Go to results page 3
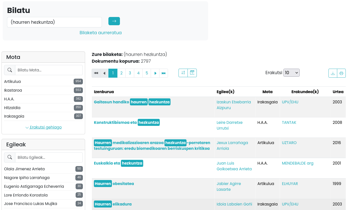351x210 pixels. (x=130, y=73)
